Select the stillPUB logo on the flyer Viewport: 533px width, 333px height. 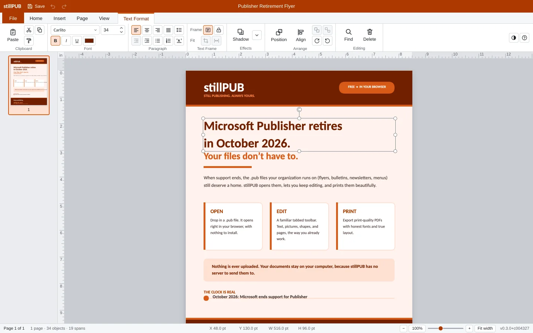[x=224, y=87]
